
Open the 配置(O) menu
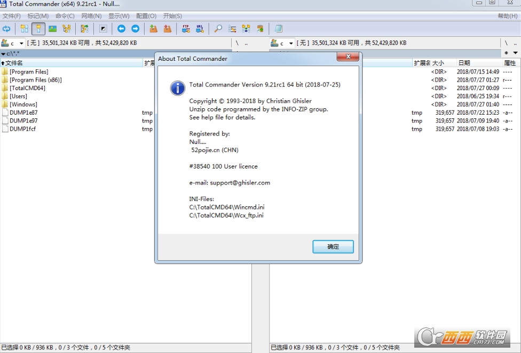[146, 16]
